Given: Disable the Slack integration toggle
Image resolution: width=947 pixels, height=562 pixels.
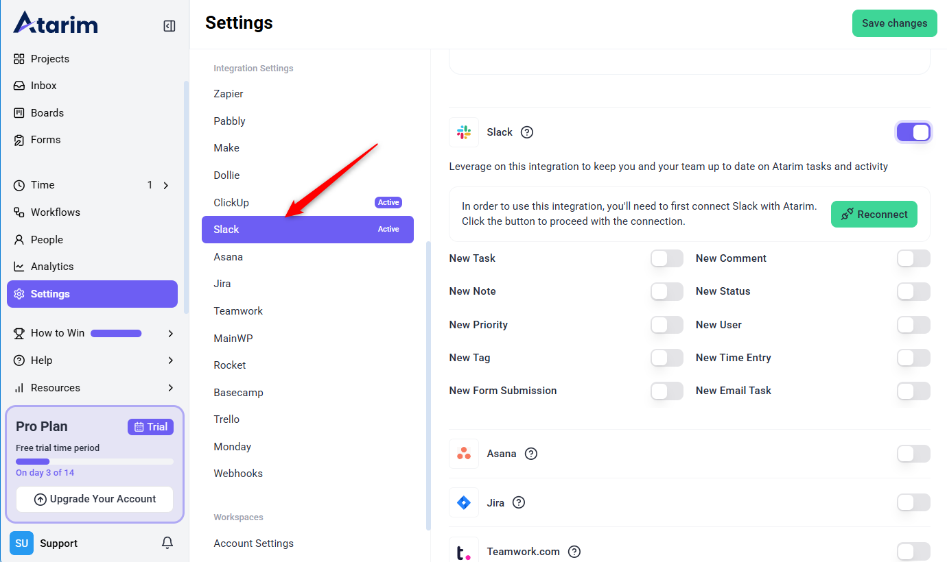Looking at the screenshot, I should pyautogui.click(x=913, y=132).
